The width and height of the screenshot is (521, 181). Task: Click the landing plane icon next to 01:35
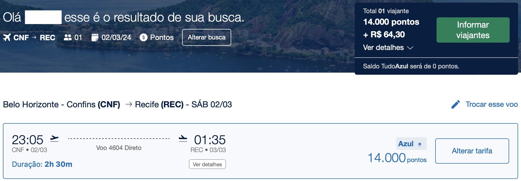coord(183,139)
